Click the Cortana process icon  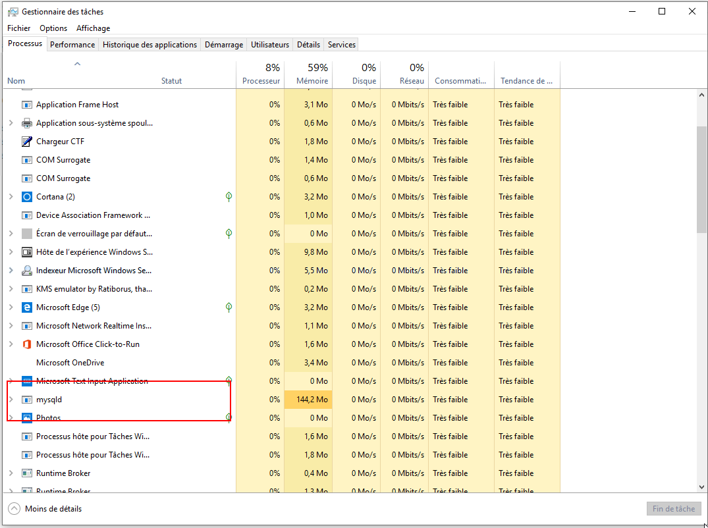coord(27,197)
